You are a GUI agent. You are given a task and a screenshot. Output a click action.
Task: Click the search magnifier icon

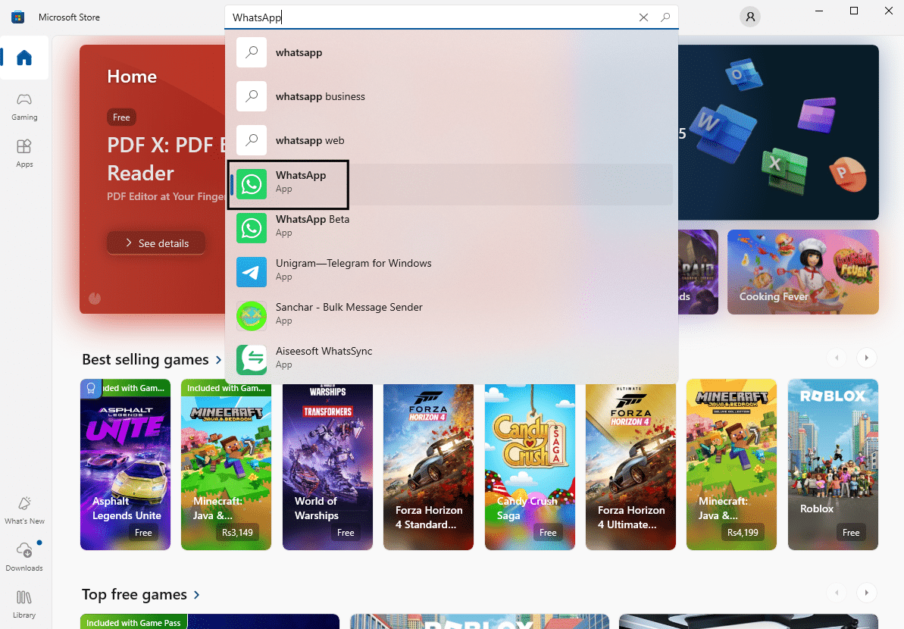pyautogui.click(x=665, y=17)
